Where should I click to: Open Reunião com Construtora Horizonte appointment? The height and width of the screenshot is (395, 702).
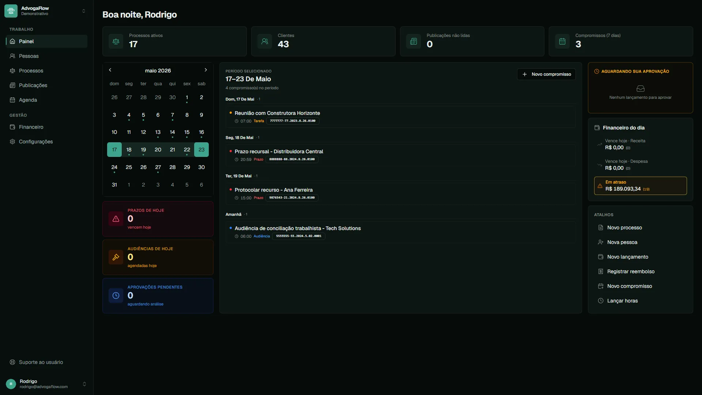pyautogui.click(x=400, y=117)
